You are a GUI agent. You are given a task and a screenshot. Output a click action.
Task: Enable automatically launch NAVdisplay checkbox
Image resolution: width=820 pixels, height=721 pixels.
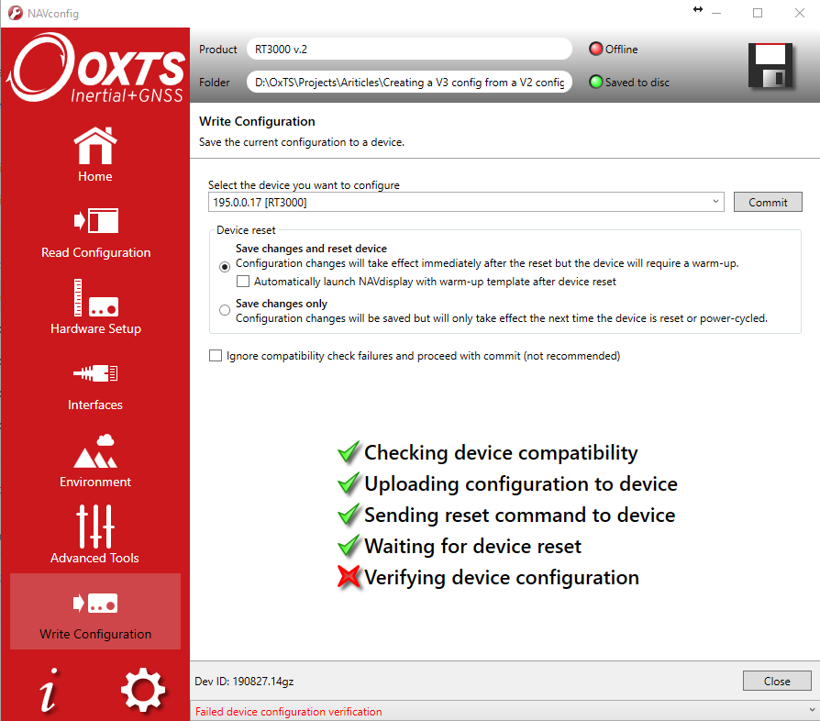click(x=243, y=282)
